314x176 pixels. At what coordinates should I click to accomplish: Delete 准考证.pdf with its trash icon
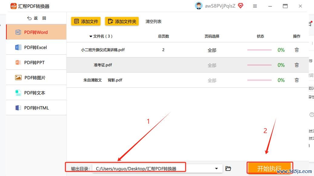pos(297,65)
